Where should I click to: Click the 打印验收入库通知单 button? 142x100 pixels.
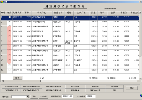pyautogui.click(x=54, y=90)
